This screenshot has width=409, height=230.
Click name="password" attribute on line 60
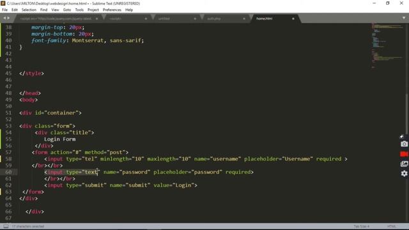[x=127, y=172]
